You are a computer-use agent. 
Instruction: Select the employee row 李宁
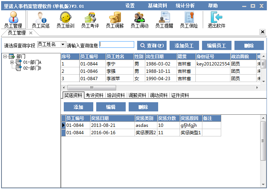161,64
